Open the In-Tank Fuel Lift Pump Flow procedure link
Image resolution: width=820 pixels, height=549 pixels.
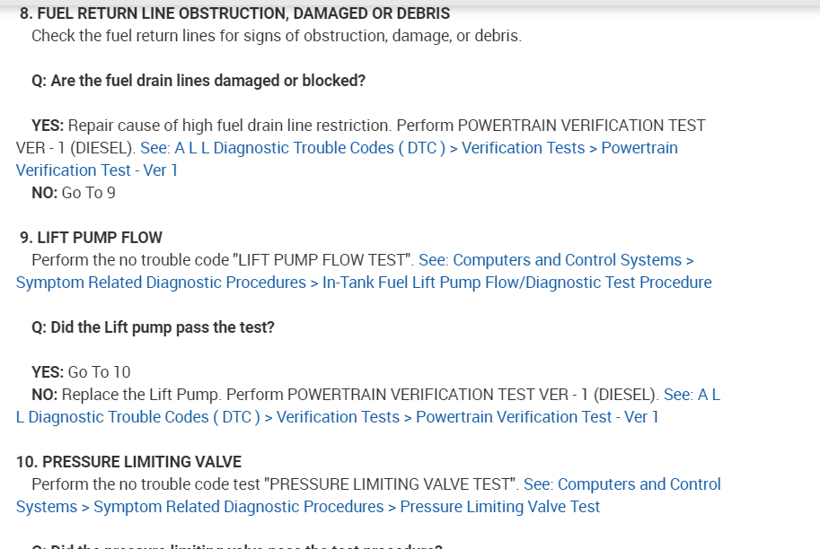click(x=516, y=283)
